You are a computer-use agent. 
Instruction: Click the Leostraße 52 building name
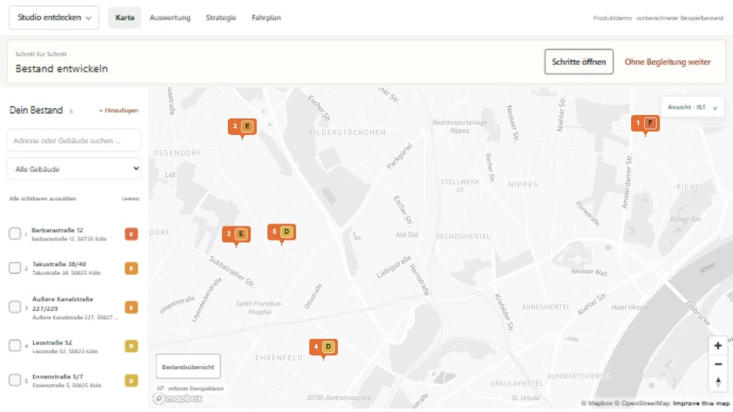(x=52, y=342)
